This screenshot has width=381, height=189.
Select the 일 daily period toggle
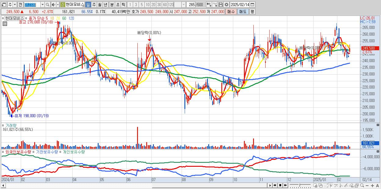pos(88,5)
